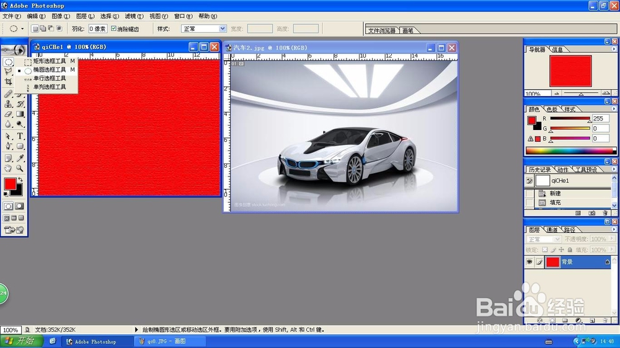Viewport: 620px width, 348px height.
Task: Click the 羽化 feather input field
Action: [98, 29]
